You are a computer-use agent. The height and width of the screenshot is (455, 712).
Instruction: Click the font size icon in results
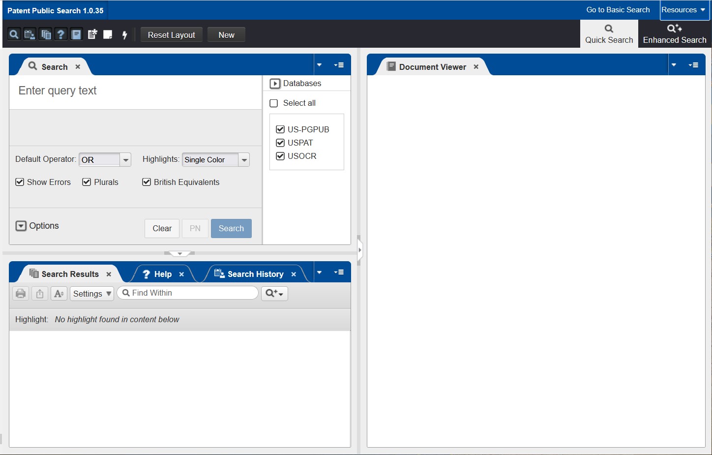(x=59, y=294)
